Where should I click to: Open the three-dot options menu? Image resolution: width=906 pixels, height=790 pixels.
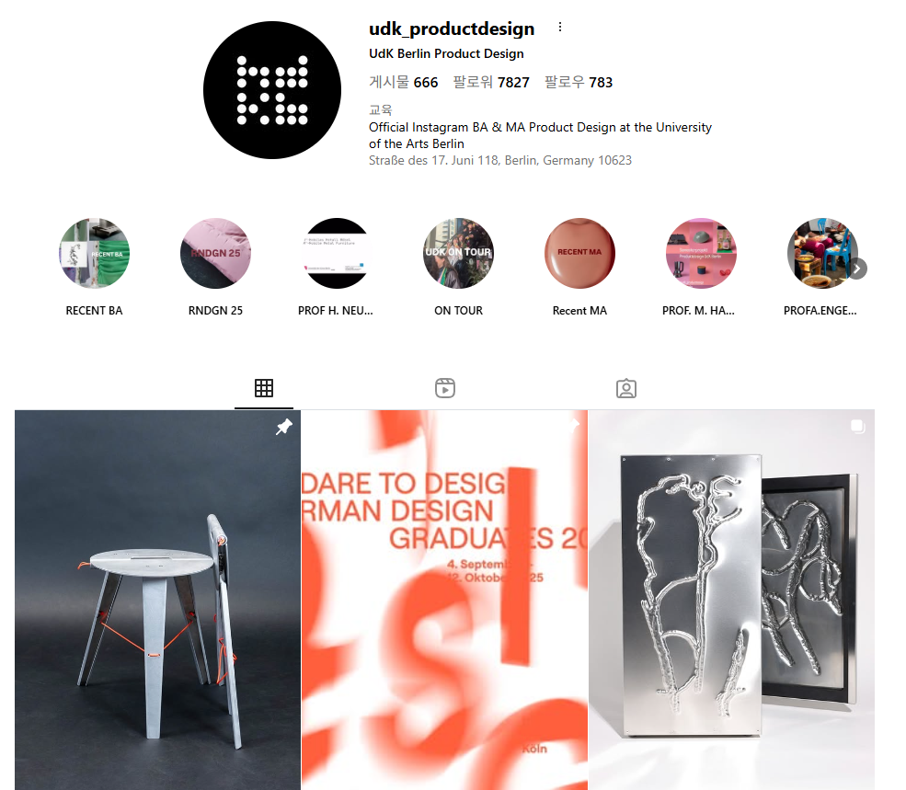[x=559, y=28]
